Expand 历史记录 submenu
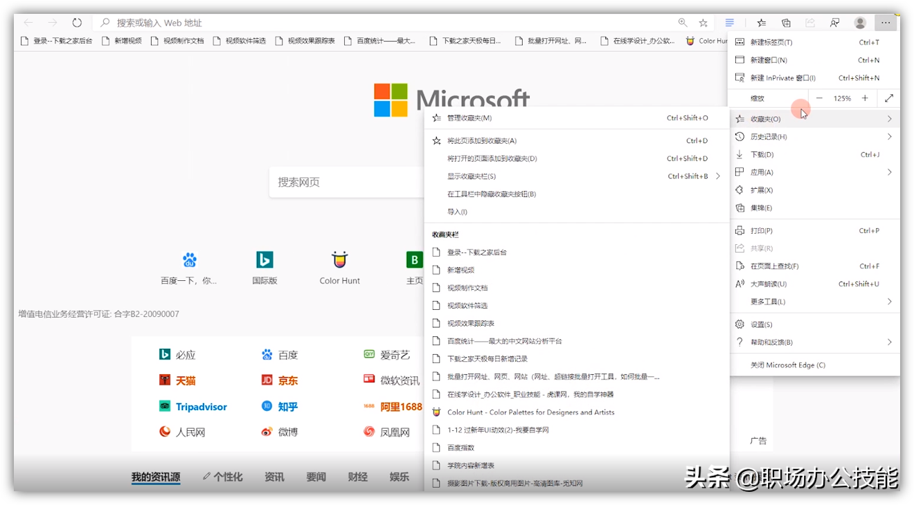This screenshot has width=914, height=505. [814, 137]
